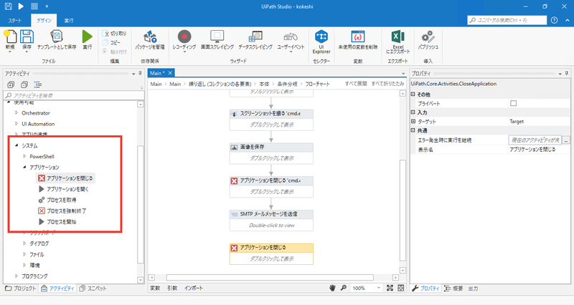574x305 pixels.
Task: Collapse the アプリケーション tree node
Action: [24, 168]
